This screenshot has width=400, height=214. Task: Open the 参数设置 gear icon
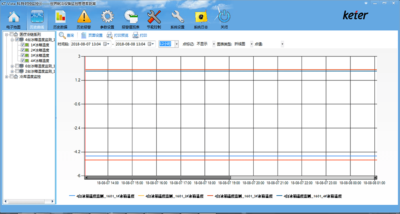[107, 17]
